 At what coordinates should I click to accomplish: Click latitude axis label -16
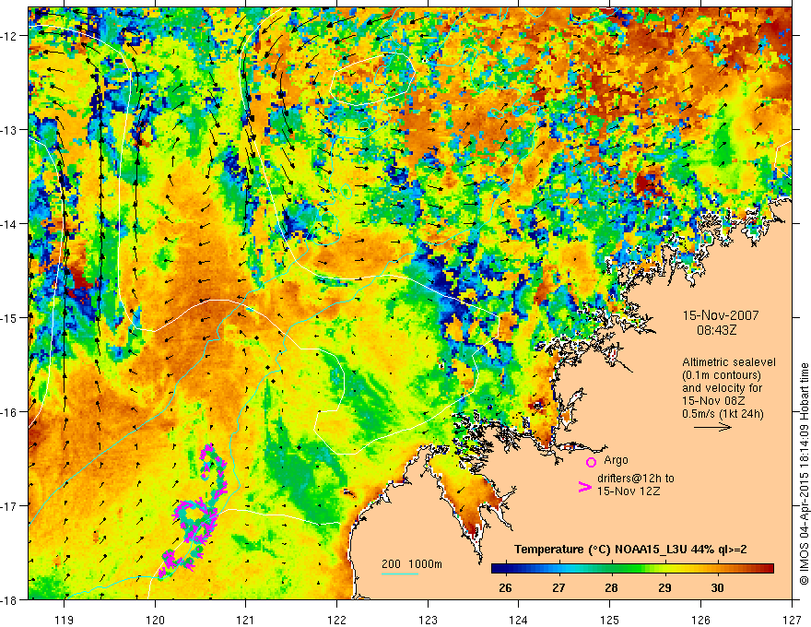[9, 412]
